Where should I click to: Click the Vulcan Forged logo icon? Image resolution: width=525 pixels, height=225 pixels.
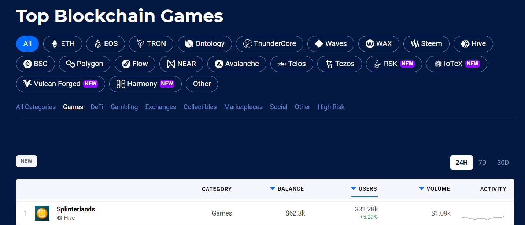[x=27, y=84]
